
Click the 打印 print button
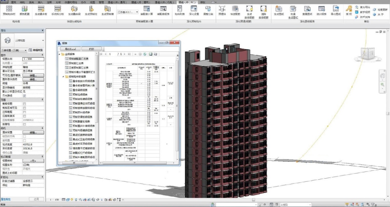91,49
